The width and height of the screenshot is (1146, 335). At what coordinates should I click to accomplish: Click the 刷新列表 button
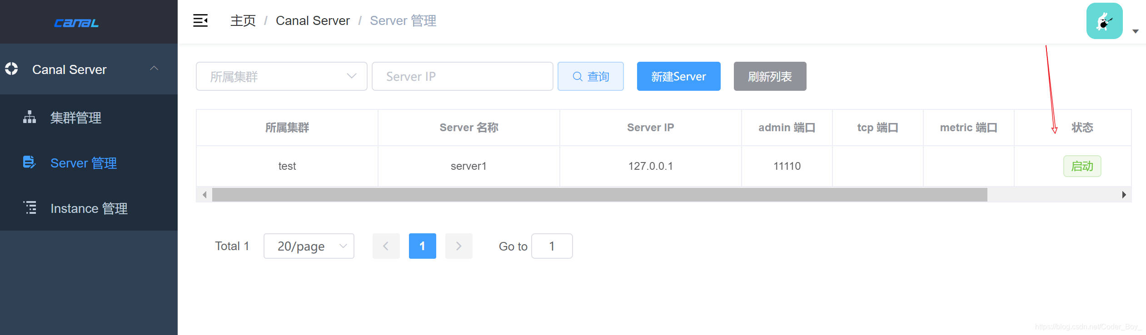pos(770,76)
